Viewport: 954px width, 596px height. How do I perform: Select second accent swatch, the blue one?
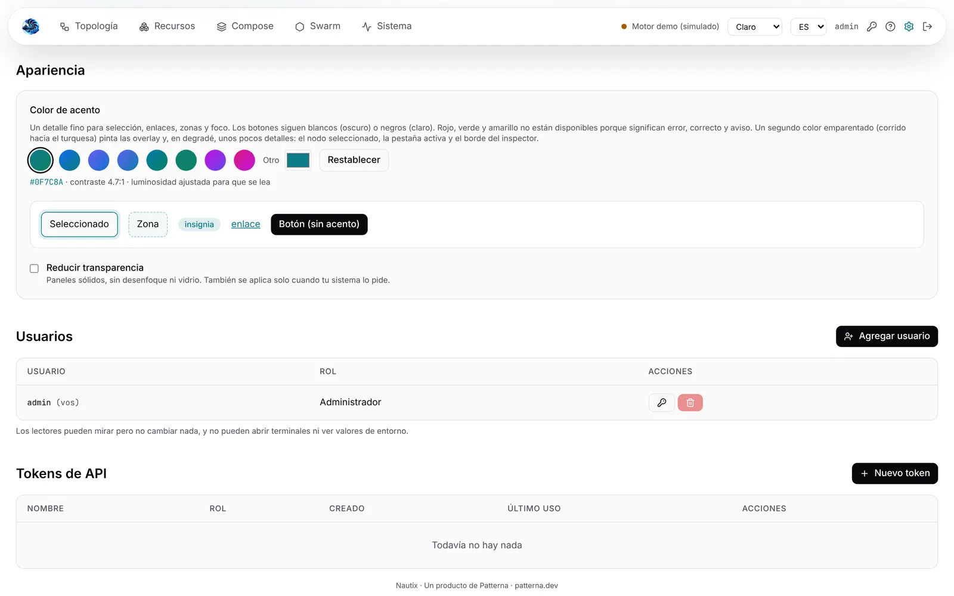[x=70, y=160]
